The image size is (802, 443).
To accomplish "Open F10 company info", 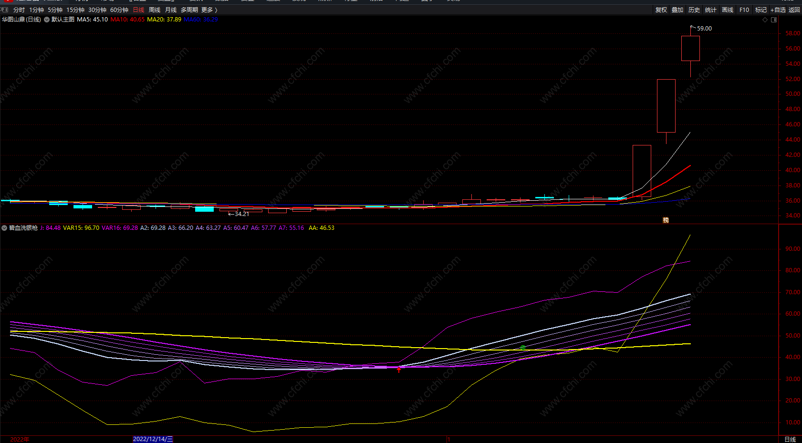I will tap(744, 10).
